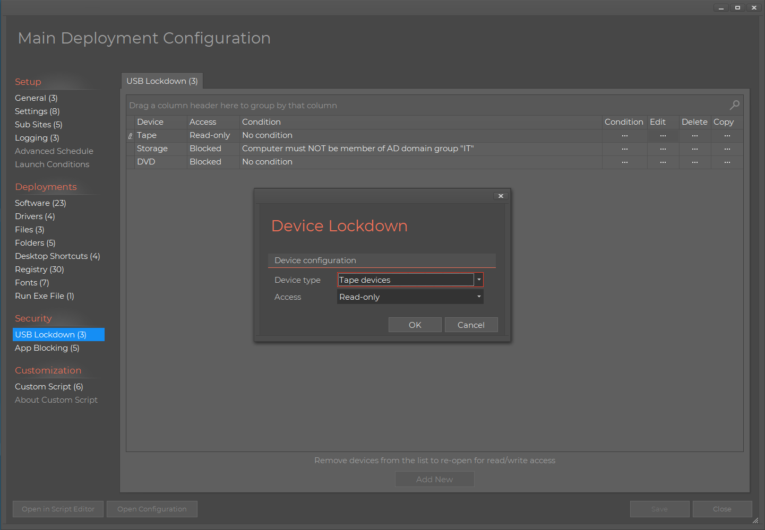This screenshot has width=765, height=530.
Task: Open Launch Conditions entry
Action: (52, 164)
